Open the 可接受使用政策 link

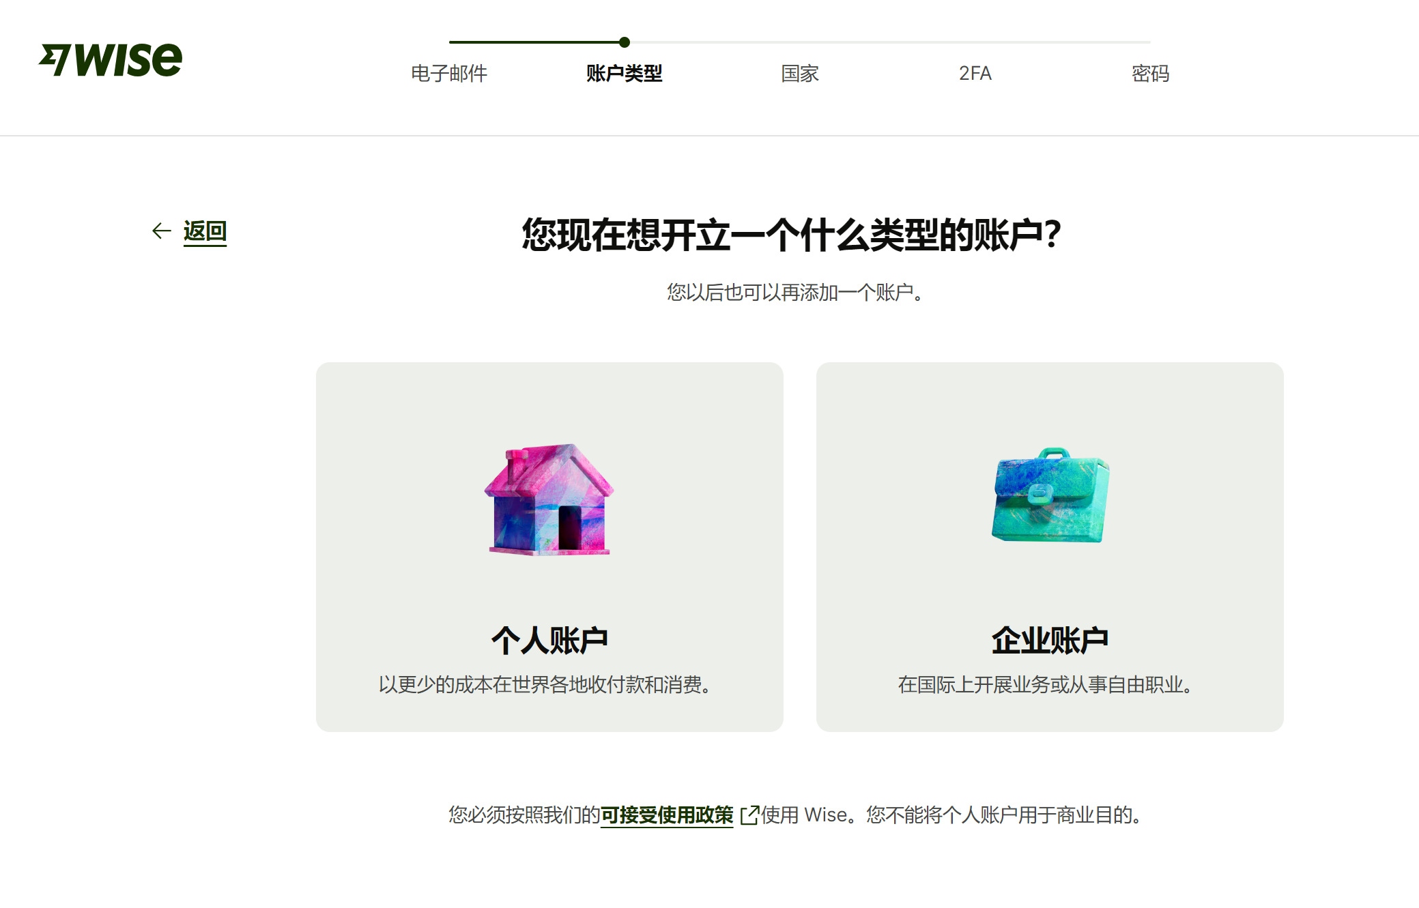click(x=666, y=815)
